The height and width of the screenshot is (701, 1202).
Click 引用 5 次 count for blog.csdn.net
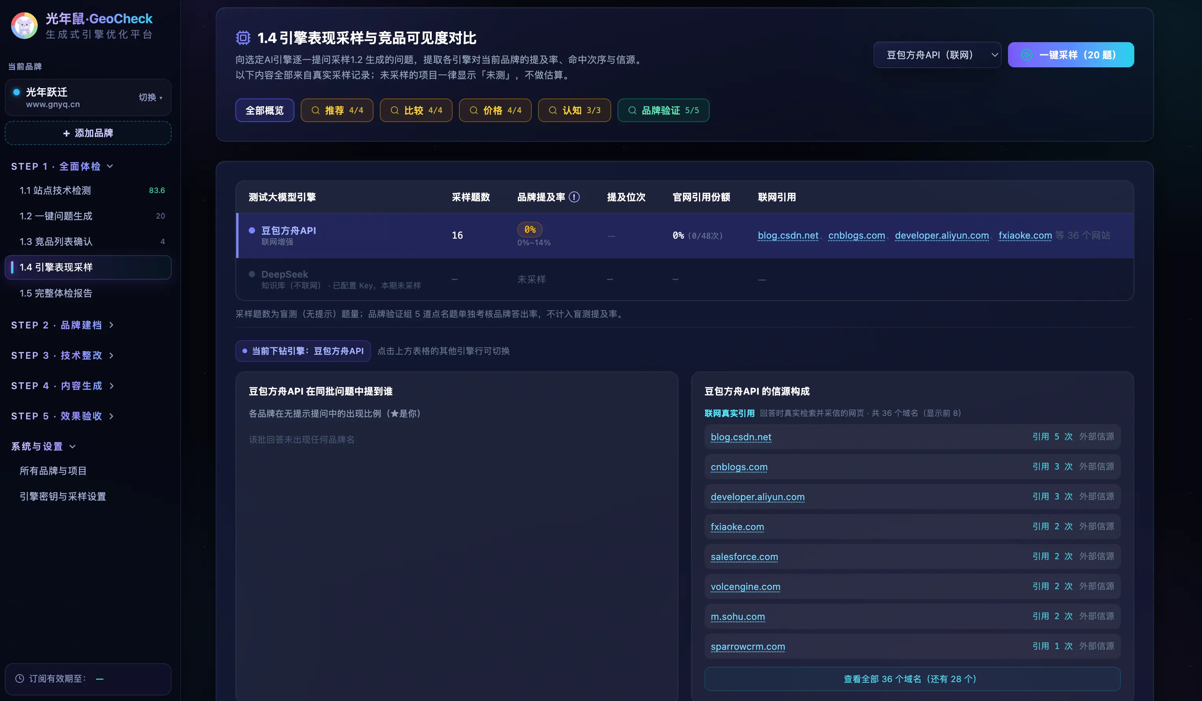1052,437
